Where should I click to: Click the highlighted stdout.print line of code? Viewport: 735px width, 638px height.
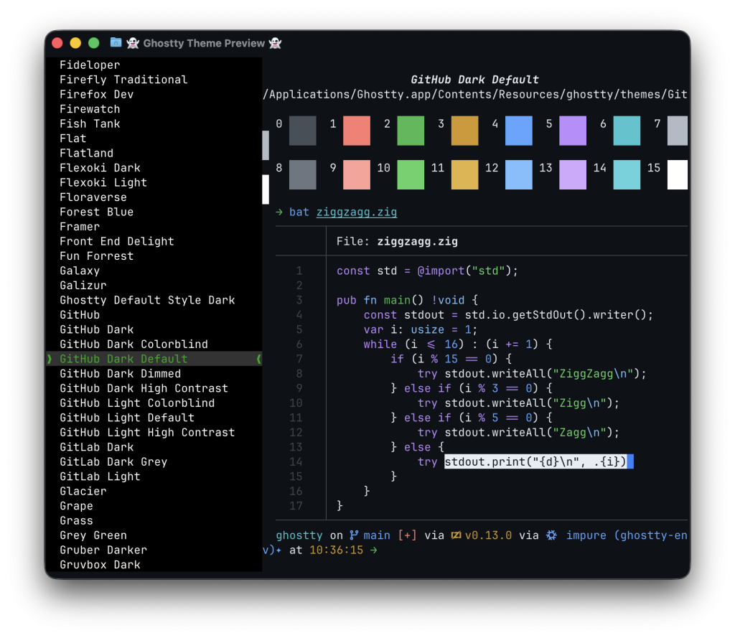click(535, 462)
